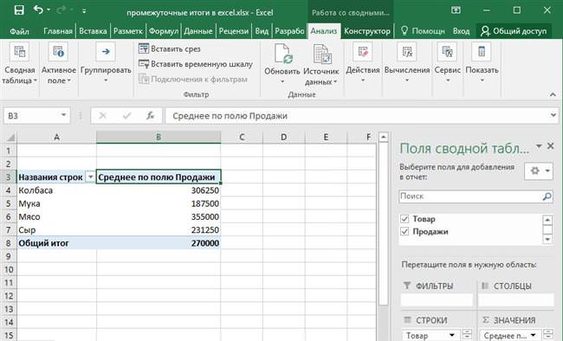Switch to the Формулы tab
This screenshot has width=563, height=341.
[164, 31]
